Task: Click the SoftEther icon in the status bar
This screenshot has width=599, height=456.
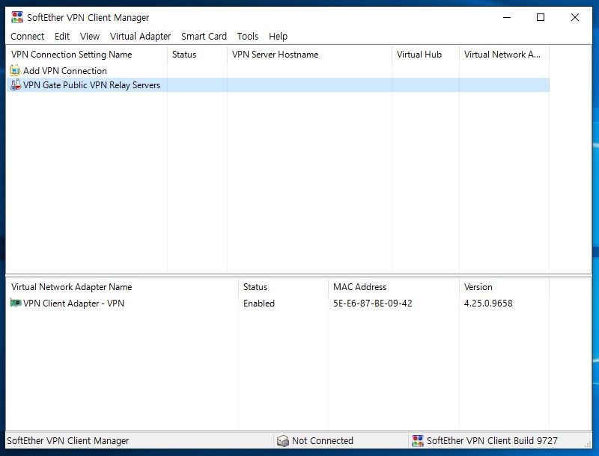Action: pyautogui.click(x=418, y=441)
